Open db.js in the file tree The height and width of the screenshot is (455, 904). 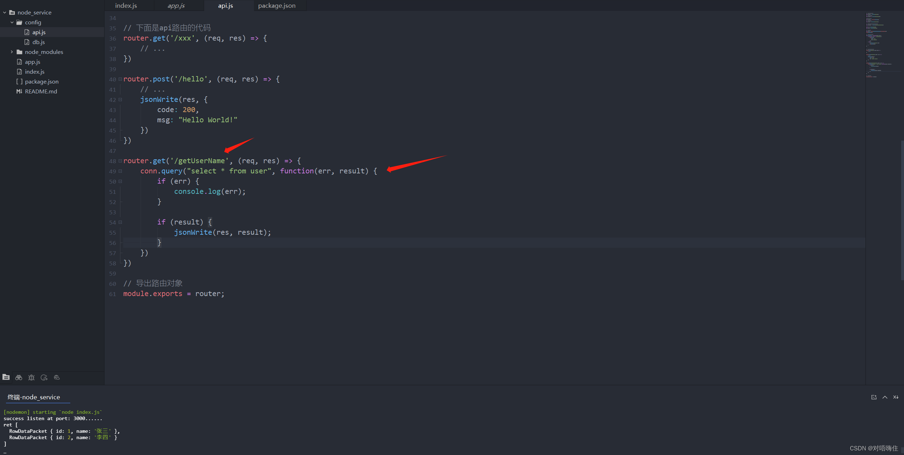[x=38, y=42]
